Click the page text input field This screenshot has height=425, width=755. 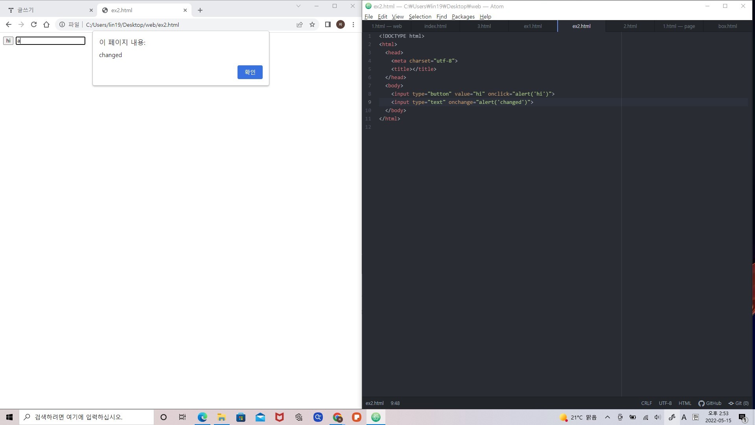(50, 41)
